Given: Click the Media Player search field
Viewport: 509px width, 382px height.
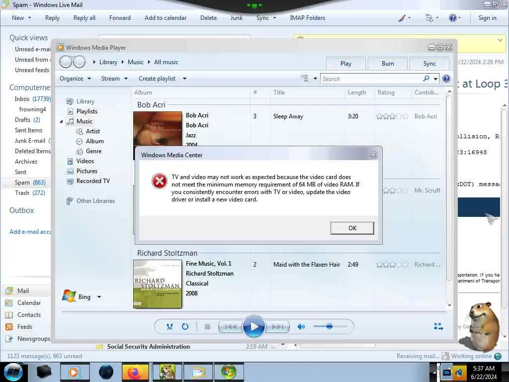Looking at the screenshot, I should click(x=370, y=79).
